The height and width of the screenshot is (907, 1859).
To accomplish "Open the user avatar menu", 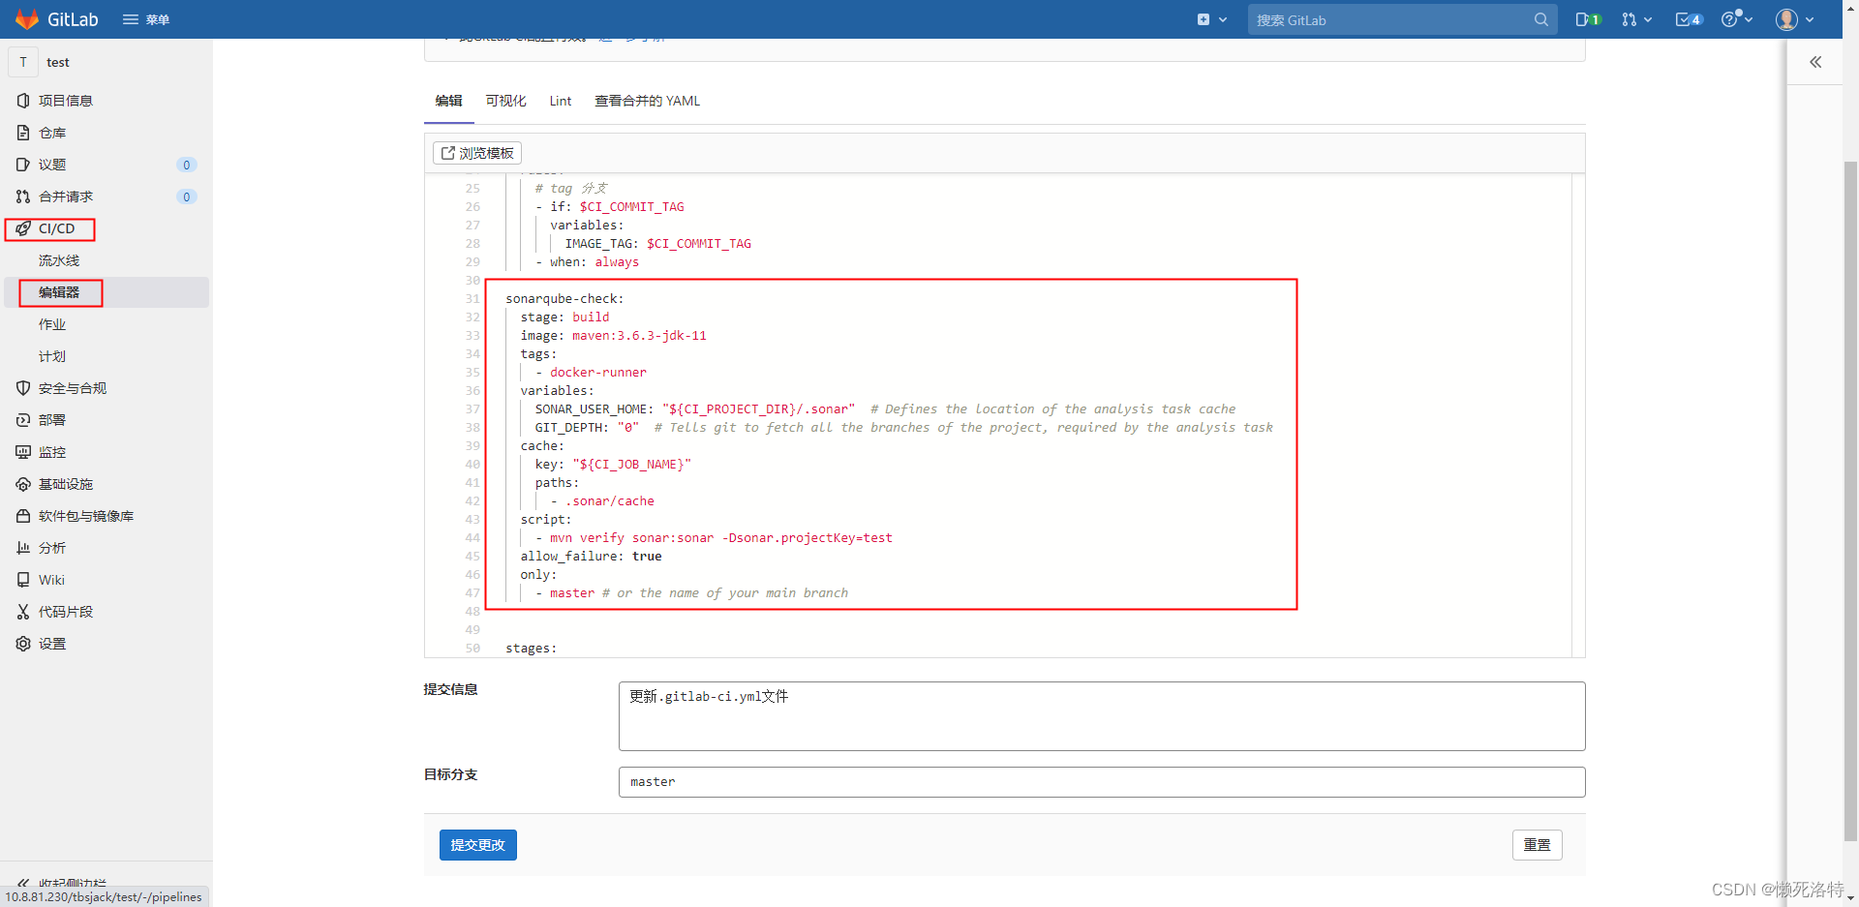I will tap(1794, 19).
